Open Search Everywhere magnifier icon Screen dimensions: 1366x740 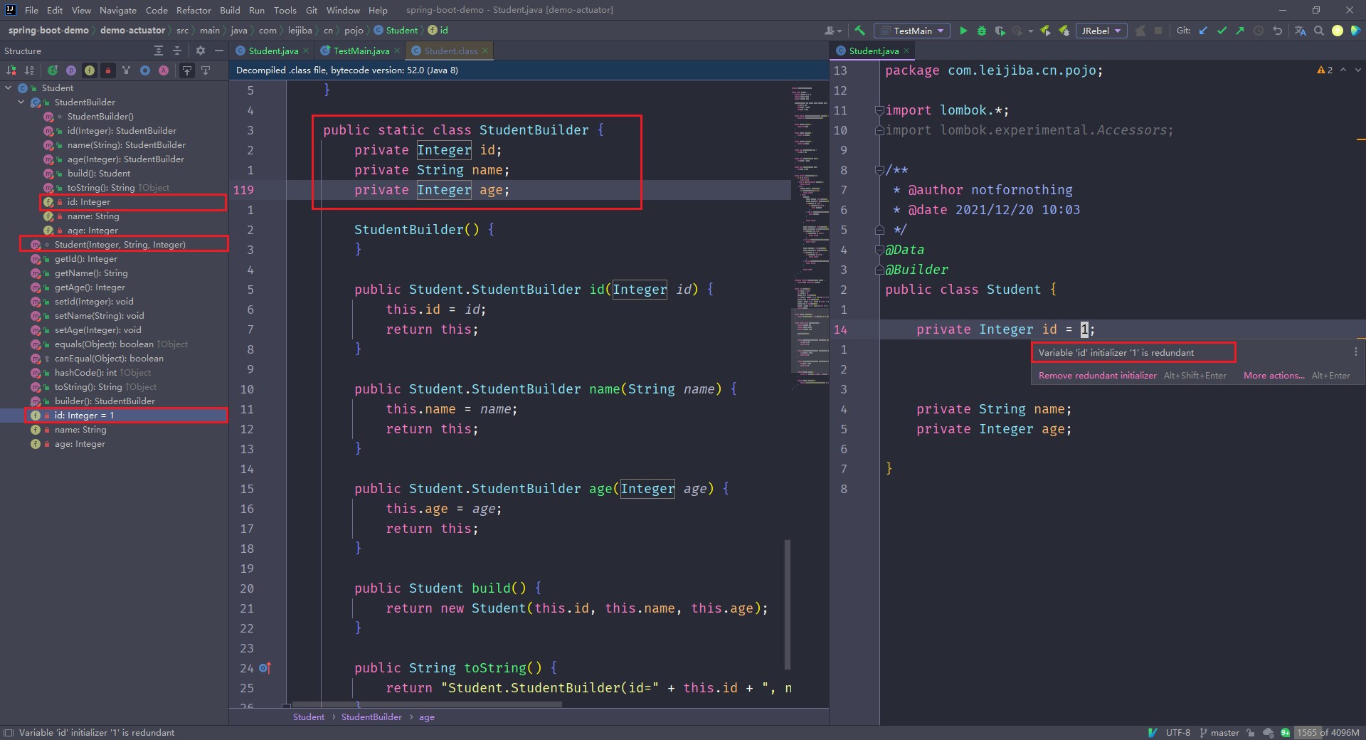[1319, 31]
